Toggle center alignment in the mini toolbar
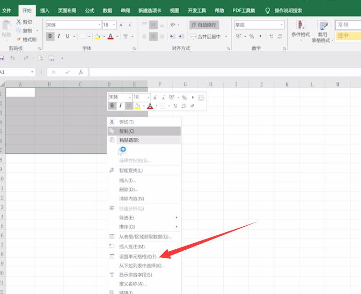361x294 pixels. (129, 106)
